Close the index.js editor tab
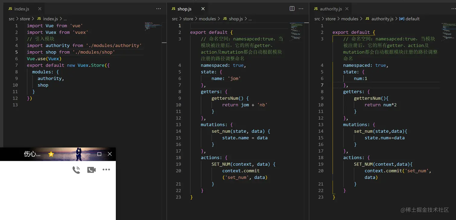The height and width of the screenshot is (220, 456). coord(40,9)
